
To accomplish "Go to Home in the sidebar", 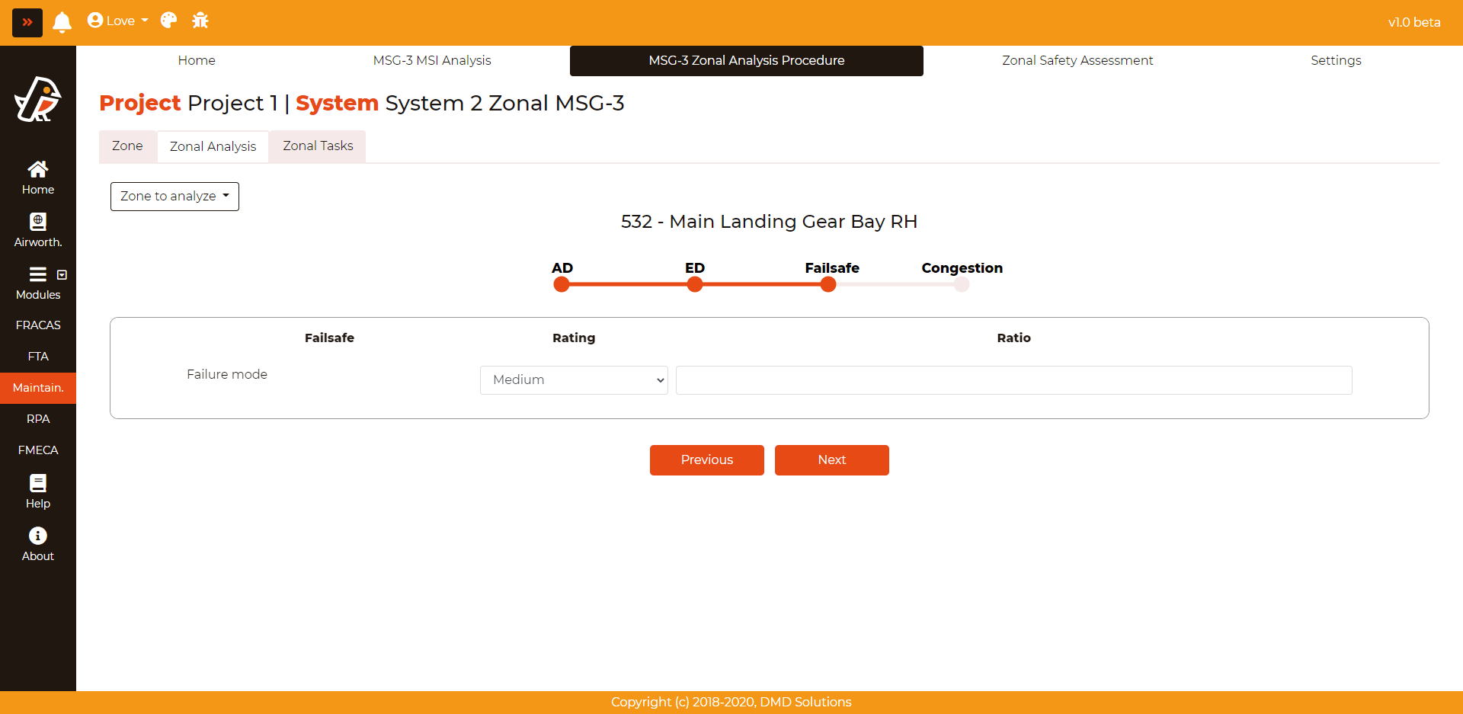I will click(x=38, y=178).
